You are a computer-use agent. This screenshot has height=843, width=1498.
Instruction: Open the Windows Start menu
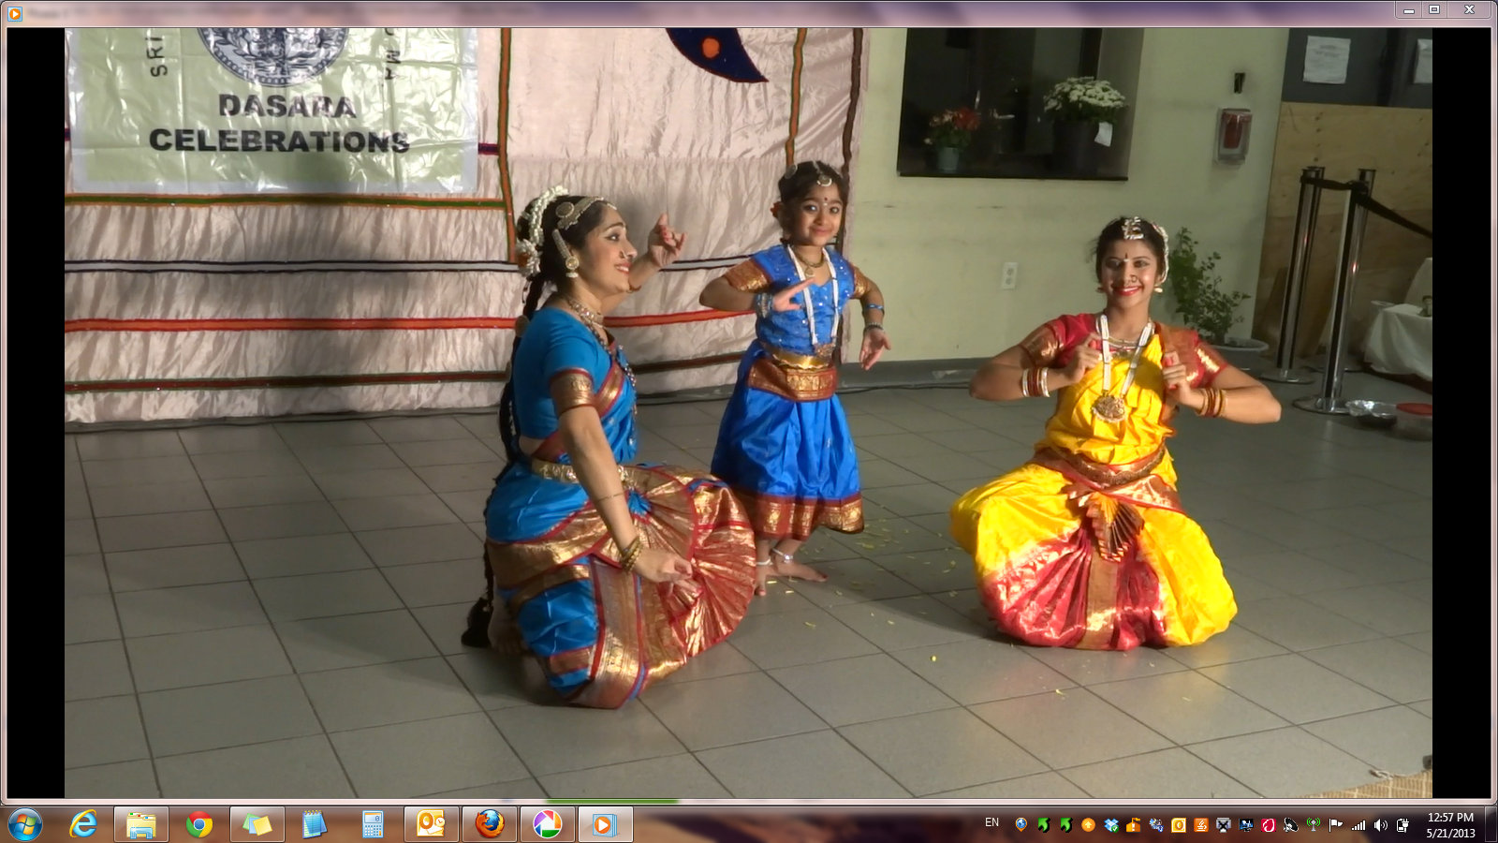pyautogui.click(x=25, y=824)
